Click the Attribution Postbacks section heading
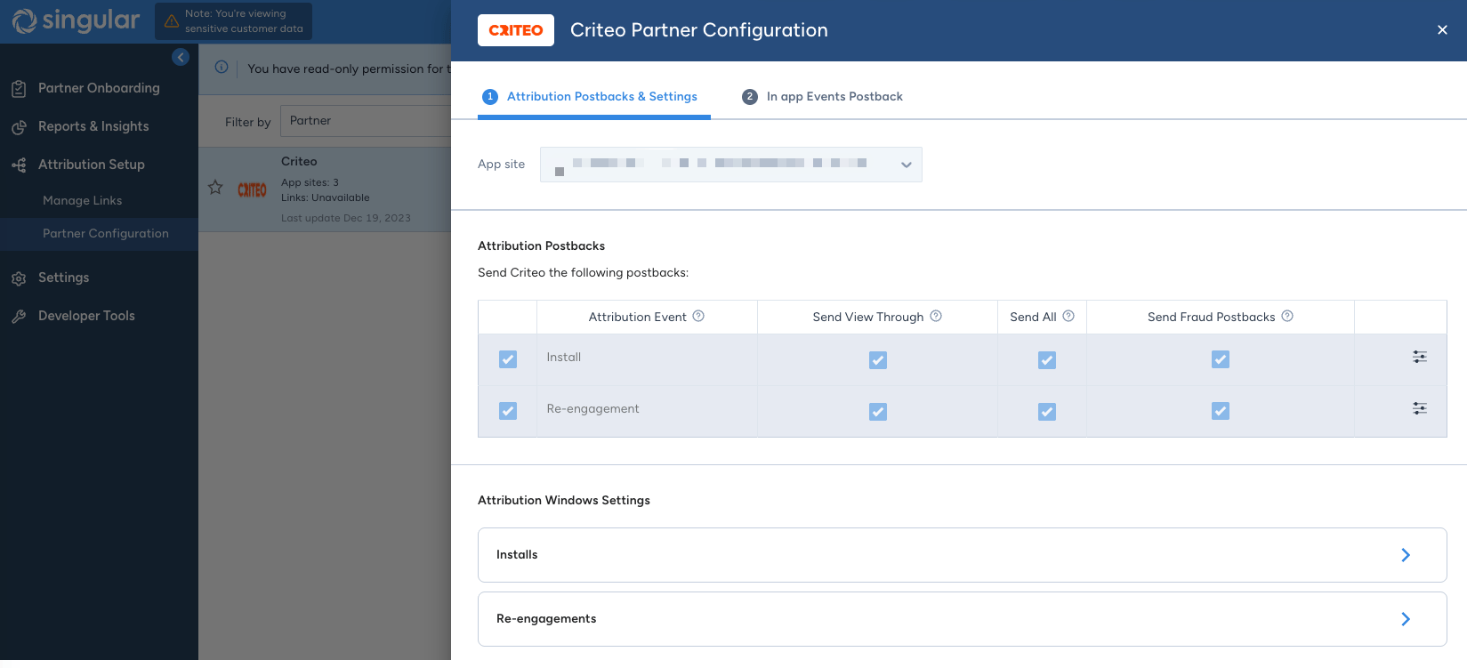 542,246
